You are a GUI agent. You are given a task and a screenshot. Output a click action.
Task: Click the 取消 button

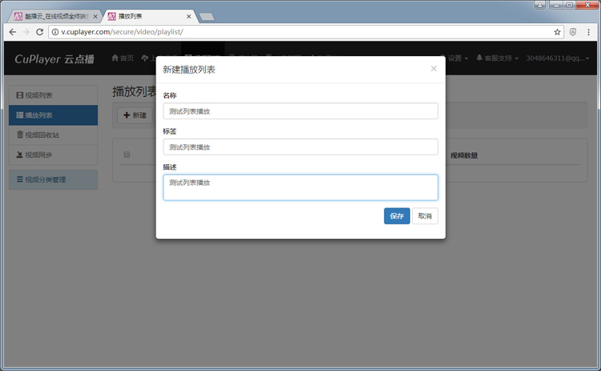[425, 216]
